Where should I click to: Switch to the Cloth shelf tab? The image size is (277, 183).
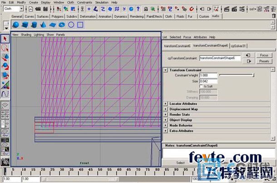[168, 16]
